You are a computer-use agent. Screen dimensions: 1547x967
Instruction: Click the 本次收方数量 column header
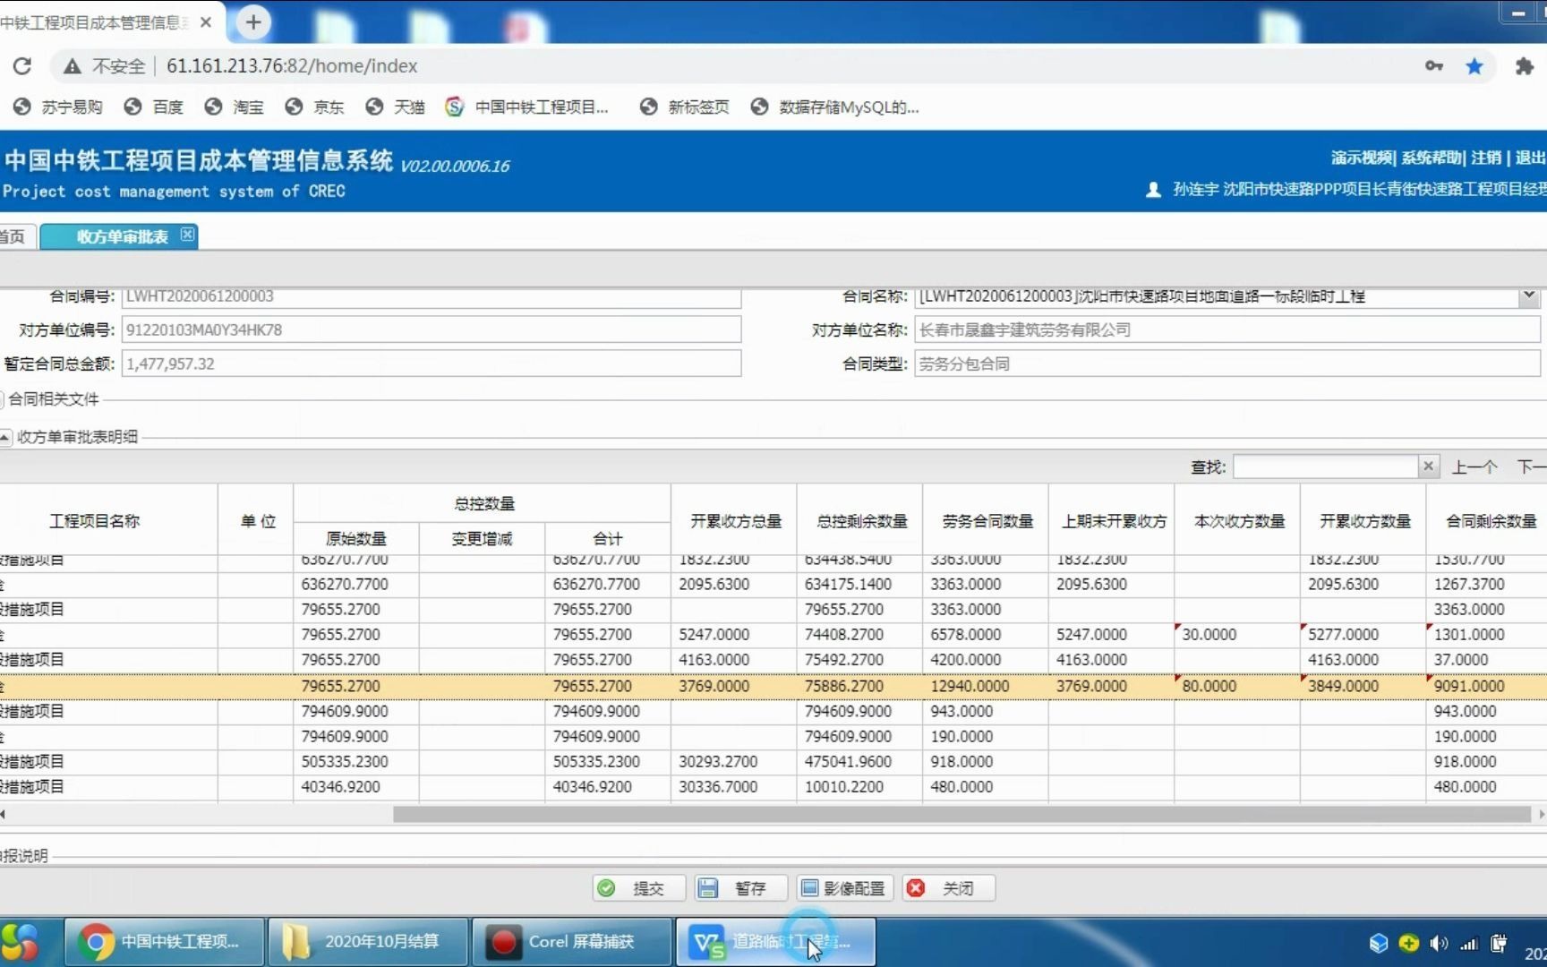point(1238,520)
